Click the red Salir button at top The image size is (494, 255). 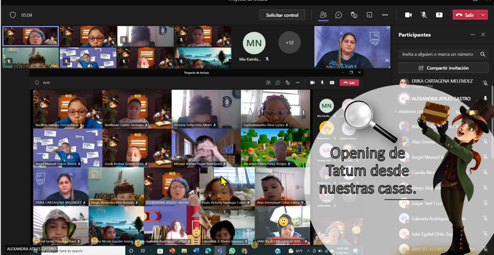pyautogui.click(x=465, y=15)
